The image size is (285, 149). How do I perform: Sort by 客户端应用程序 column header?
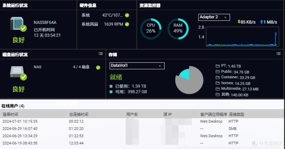(213, 114)
